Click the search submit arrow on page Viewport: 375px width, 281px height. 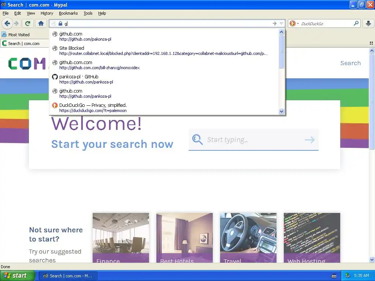point(310,140)
